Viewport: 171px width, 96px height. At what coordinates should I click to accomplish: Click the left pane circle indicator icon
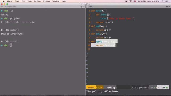click(x=2, y=7)
